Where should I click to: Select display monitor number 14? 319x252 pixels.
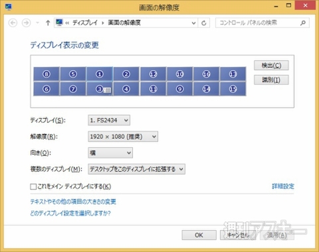(x=206, y=89)
